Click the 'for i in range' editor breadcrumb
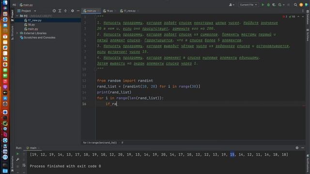 [x=100, y=143]
